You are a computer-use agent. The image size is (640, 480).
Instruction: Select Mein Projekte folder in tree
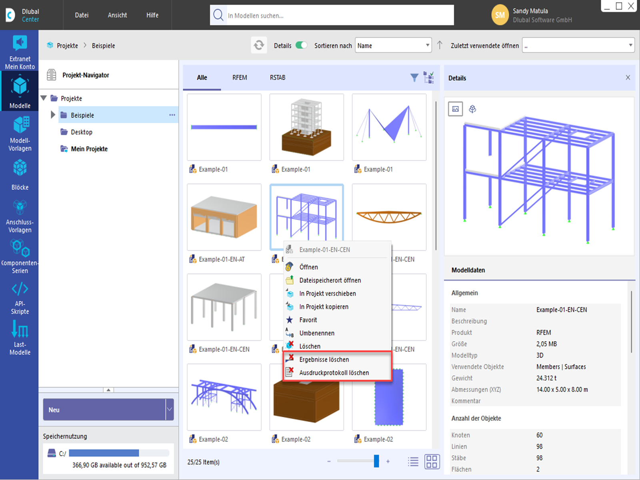[x=89, y=148]
